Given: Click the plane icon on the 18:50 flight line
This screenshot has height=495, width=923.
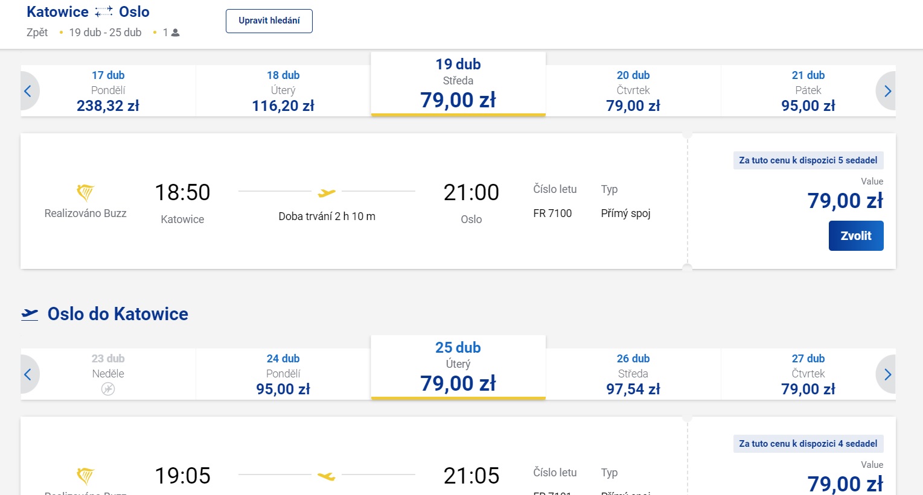Looking at the screenshot, I should click(x=327, y=193).
